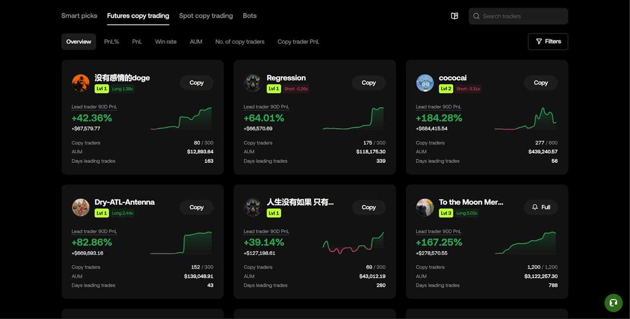Open the customer support chat bubble icon
This screenshot has height=319, width=630.
click(x=613, y=303)
